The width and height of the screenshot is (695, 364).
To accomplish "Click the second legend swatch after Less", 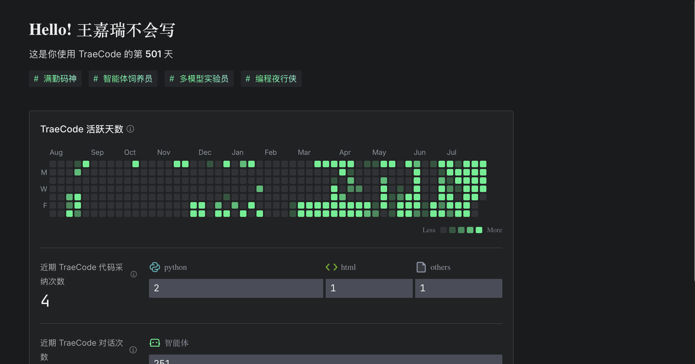I will (452, 230).
